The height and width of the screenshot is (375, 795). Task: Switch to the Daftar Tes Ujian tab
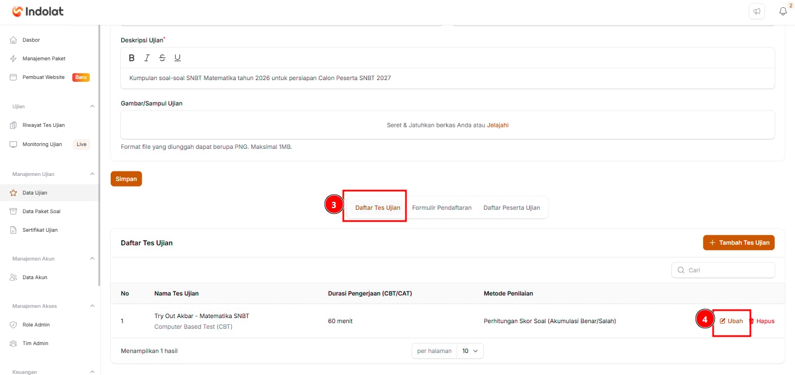coord(378,208)
